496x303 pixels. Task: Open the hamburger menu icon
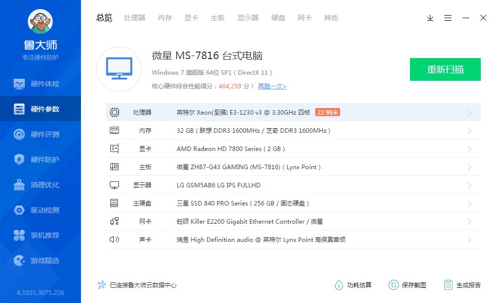click(x=447, y=18)
